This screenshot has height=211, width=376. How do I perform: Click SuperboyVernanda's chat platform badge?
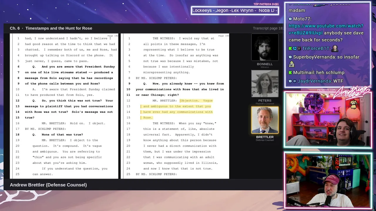[x=290, y=57]
